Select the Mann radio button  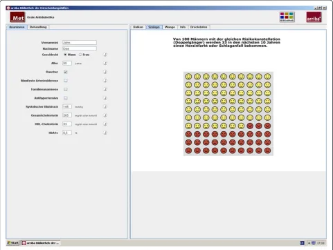65,55
